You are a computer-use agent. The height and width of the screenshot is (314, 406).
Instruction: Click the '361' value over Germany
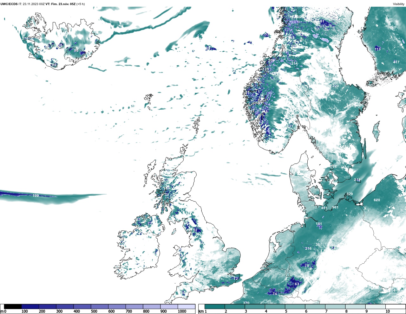(x=319, y=244)
